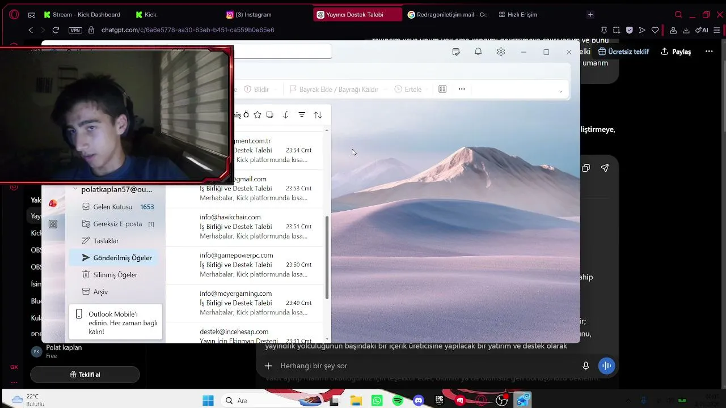Favorite the Gönderilmiş Öğeler folder star

258,115
